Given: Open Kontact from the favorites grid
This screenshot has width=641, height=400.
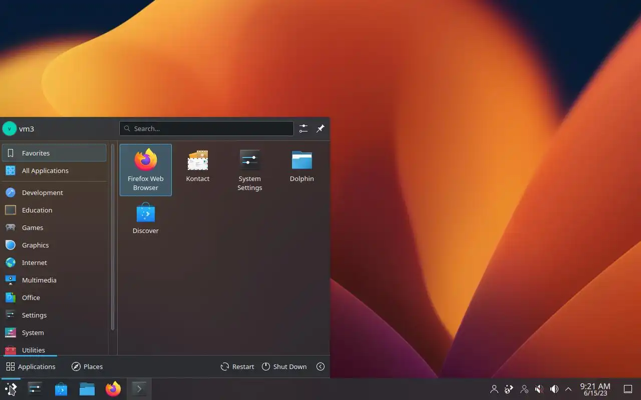Looking at the screenshot, I should point(198,170).
